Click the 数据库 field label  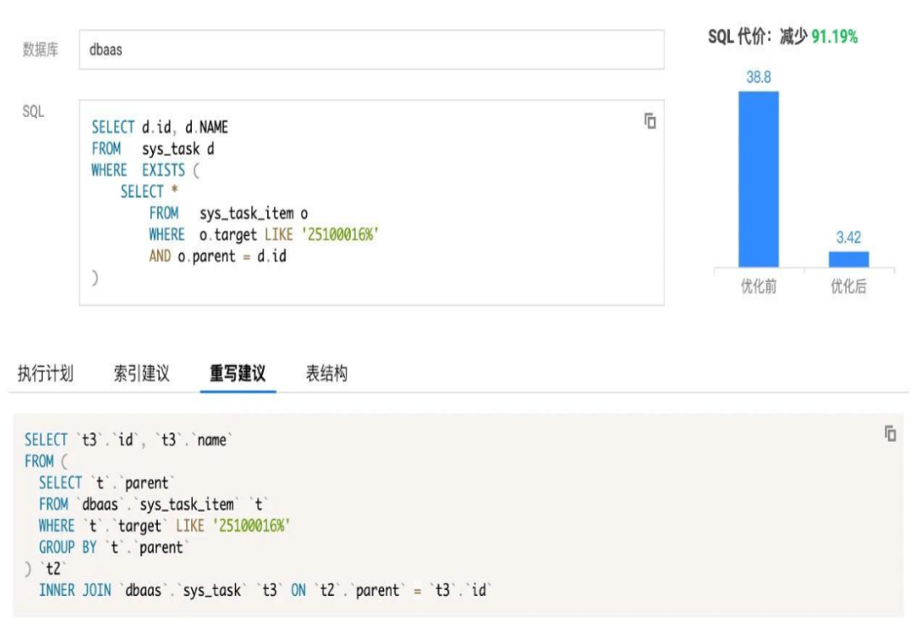[40, 49]
